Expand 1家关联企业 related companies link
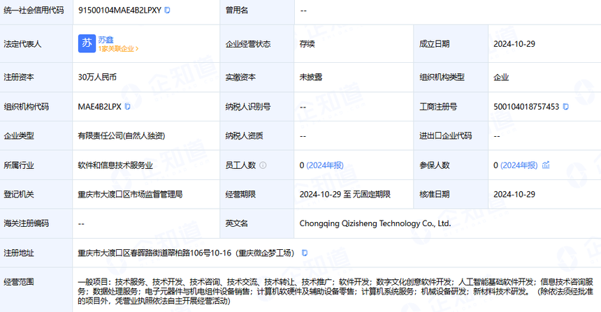The width and height of the screenshot is (601, 312). [118, 49]
